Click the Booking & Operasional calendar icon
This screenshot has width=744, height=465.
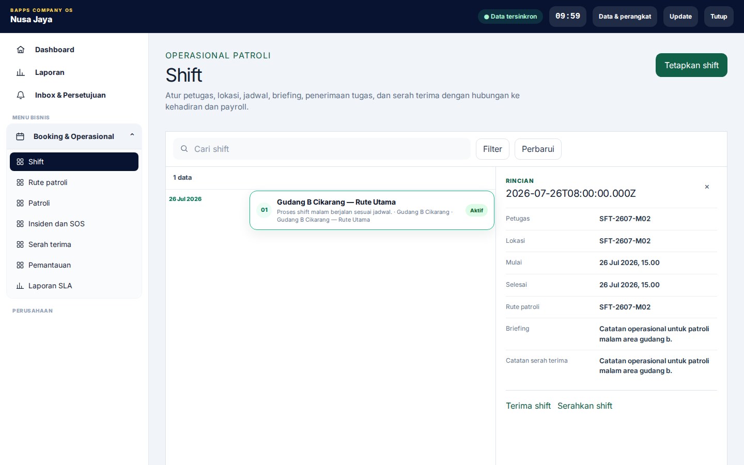20,136
